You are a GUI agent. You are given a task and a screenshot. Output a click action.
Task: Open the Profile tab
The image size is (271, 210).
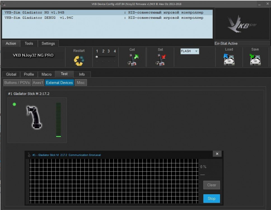[29, 74]
